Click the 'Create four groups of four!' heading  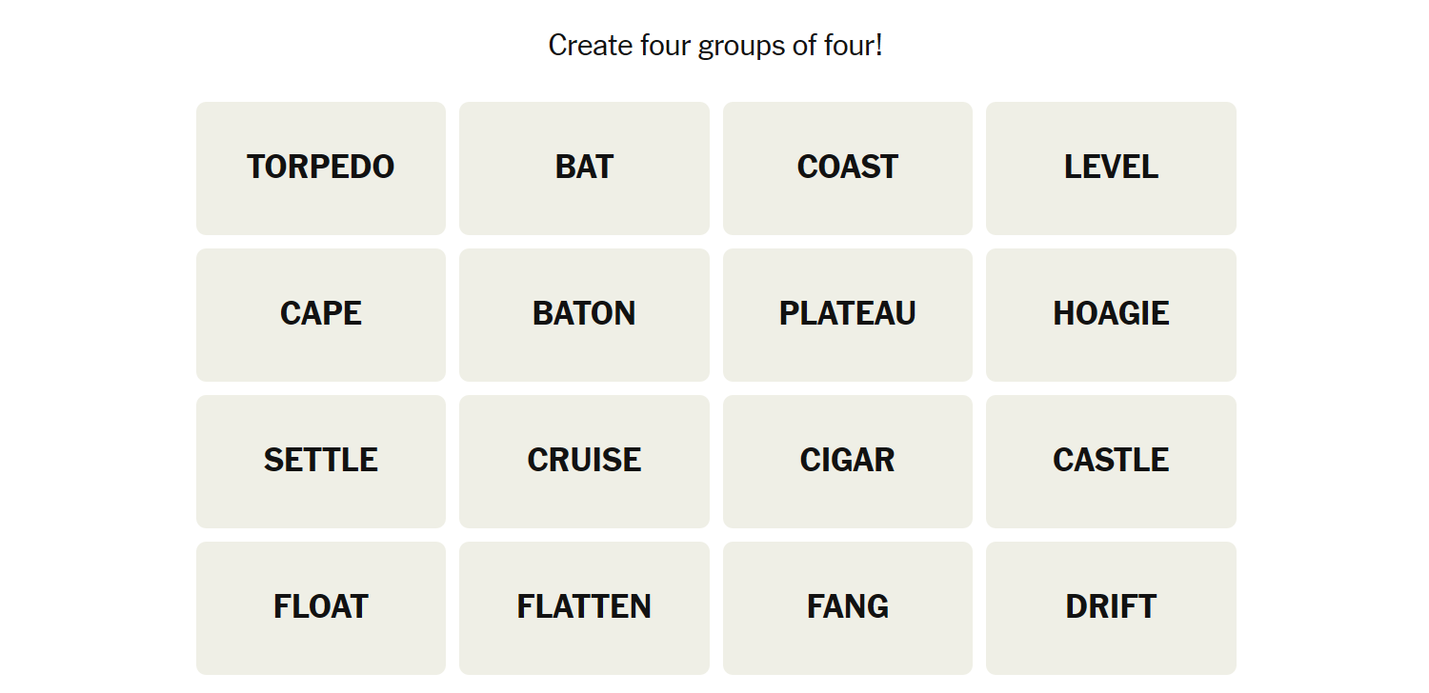point(715,45)
